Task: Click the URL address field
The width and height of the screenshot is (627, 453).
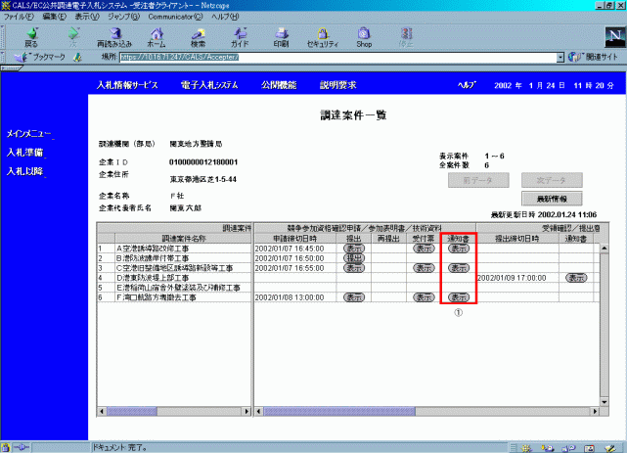Action: (x=338, y=57)
